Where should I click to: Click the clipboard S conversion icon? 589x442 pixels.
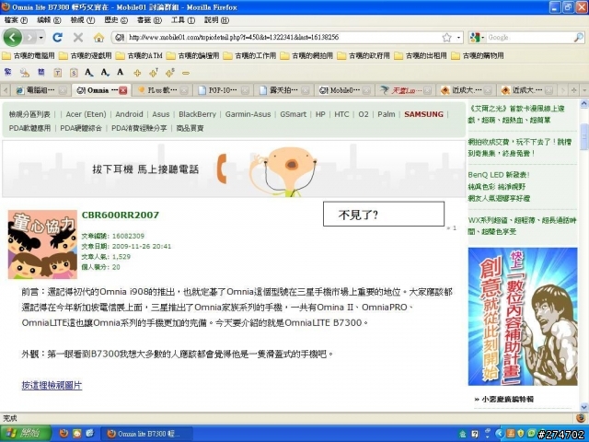(x=74, y=73)
